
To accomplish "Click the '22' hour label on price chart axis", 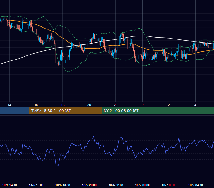I will [116, 105].
